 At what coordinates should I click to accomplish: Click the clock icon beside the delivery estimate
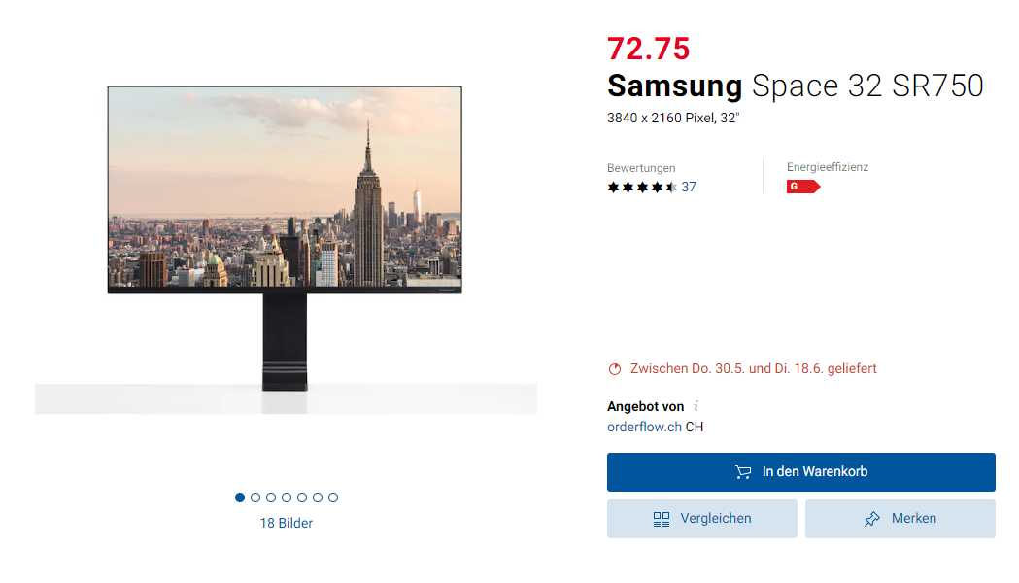point(614,369)
